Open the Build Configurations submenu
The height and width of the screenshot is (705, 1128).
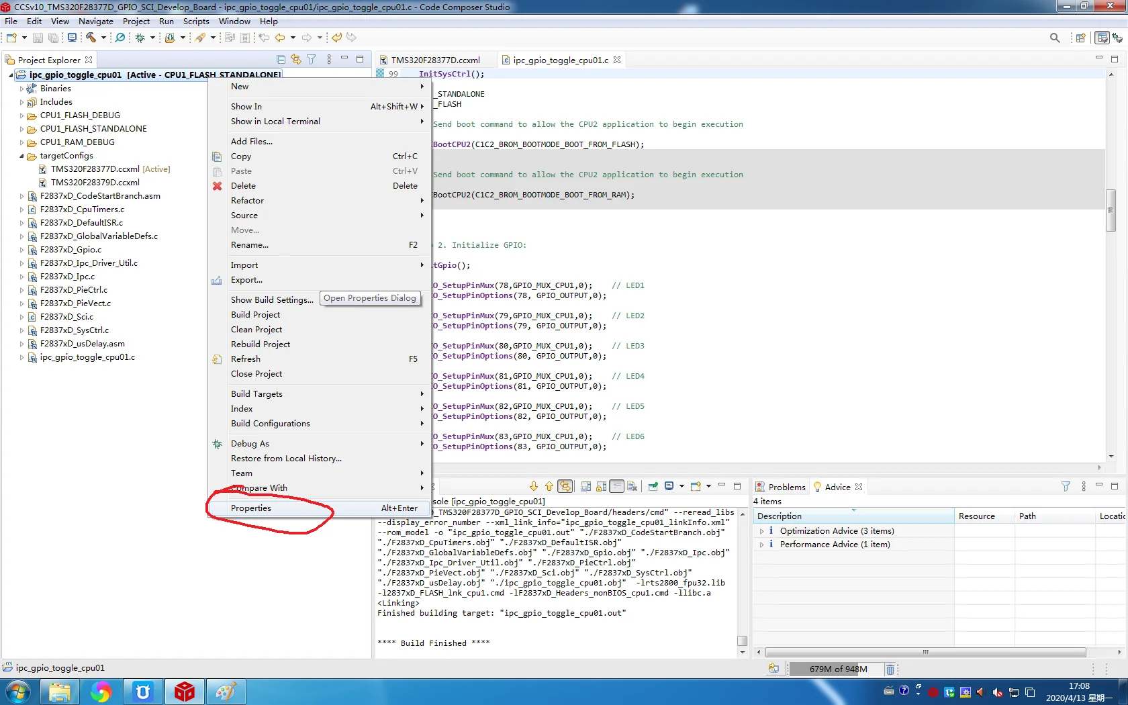point(320,424)
